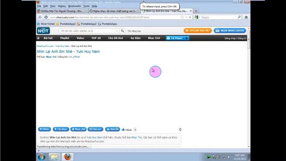
Task: Open the Tools menu
Action: point(86,6)
